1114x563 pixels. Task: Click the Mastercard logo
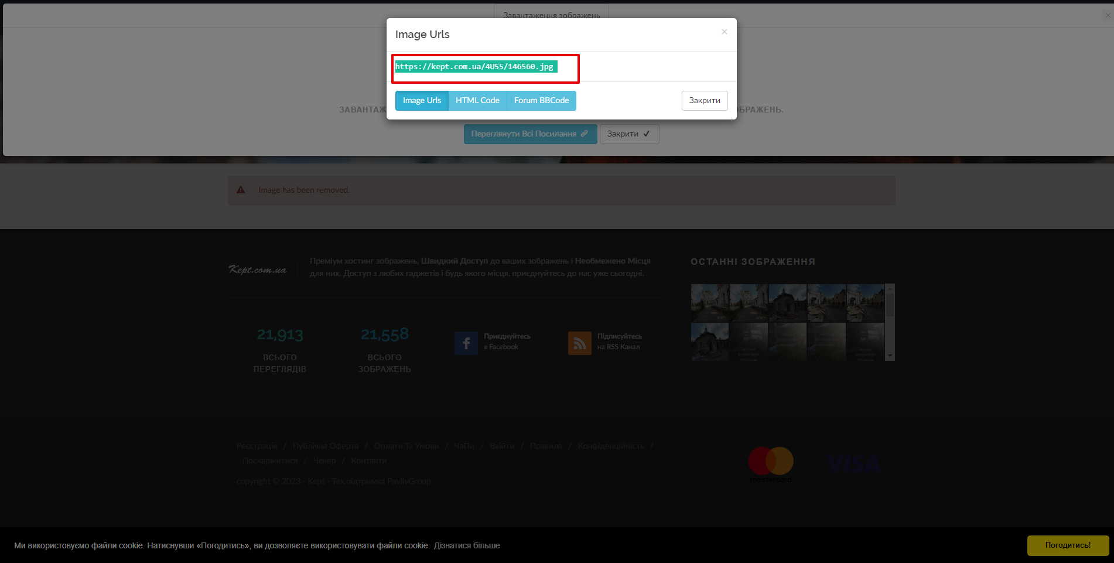771,465
